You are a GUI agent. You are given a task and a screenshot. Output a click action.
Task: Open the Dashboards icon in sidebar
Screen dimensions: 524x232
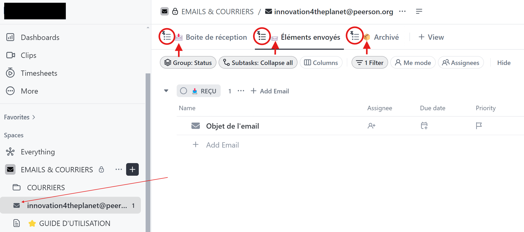point(10,37)
